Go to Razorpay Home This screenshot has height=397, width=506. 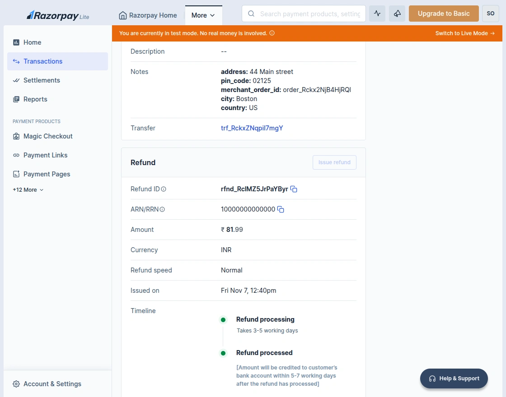coord(148,15)
